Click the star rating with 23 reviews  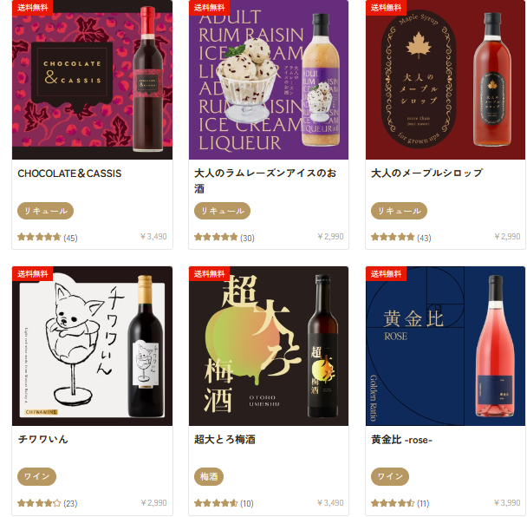click(x=48, y=503)
